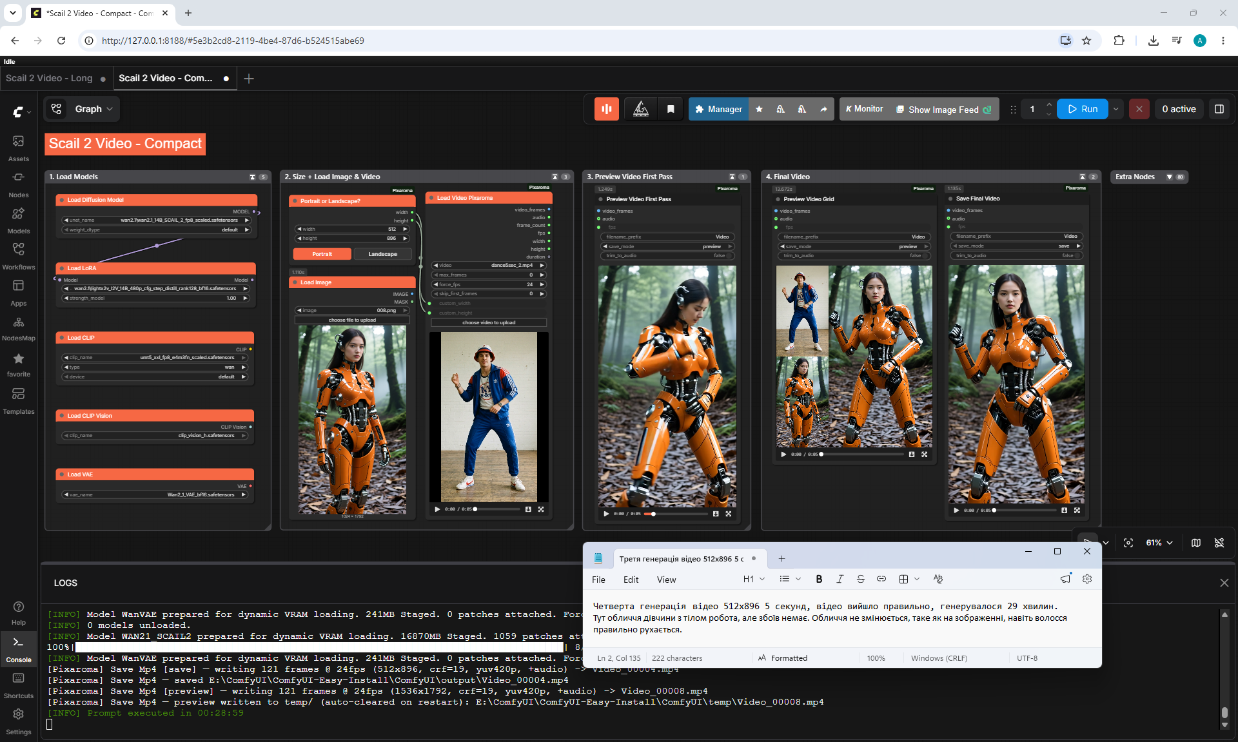The height and width of the screenshot is (742, 1238).
Task: Select Landscape orientation option
Action: pos(382,254)
